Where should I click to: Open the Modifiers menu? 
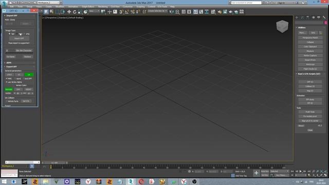tap(60, 7)
